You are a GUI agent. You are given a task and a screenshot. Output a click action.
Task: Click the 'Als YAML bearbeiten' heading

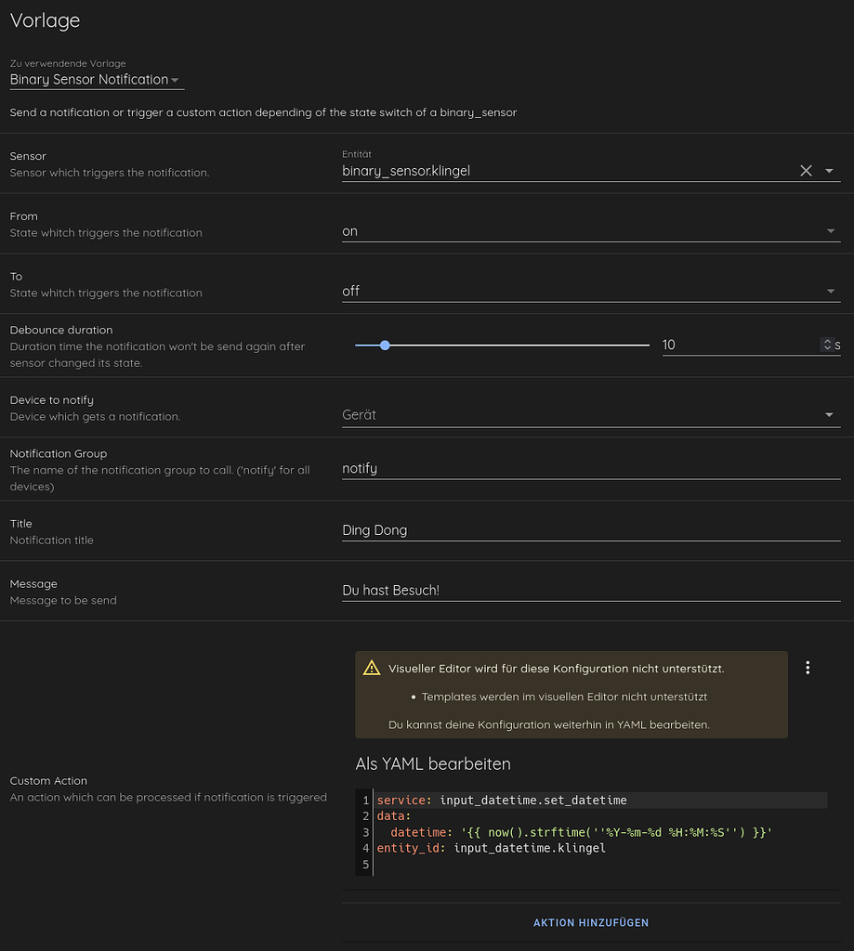tap(433, 763)
